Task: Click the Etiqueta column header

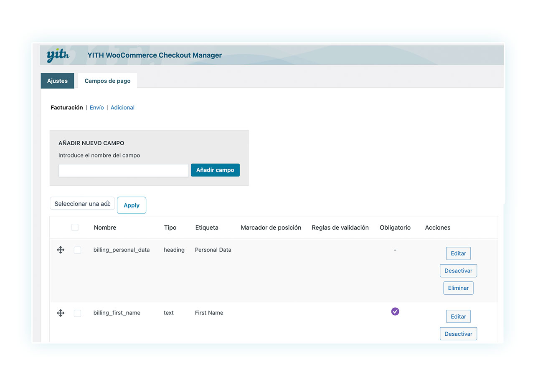Action: pyautogui.click(x=207, y=228)
